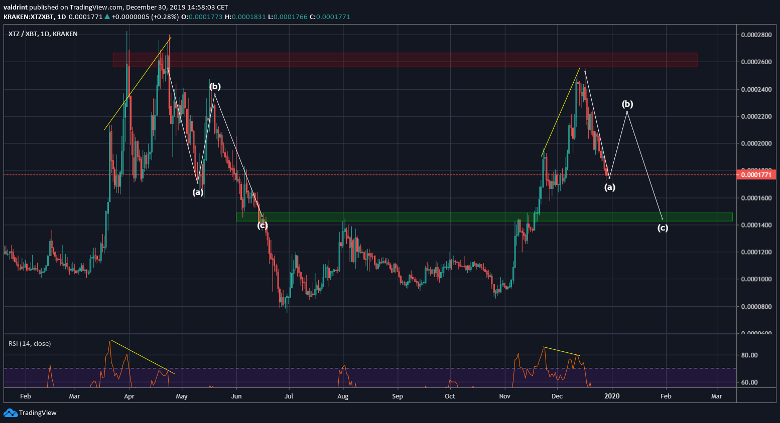Click the 2020 time axis label
The width and height of the screenshot is (780, 423).
612,396
